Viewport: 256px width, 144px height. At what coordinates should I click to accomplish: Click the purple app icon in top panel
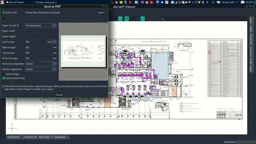(x=142, y=2)
